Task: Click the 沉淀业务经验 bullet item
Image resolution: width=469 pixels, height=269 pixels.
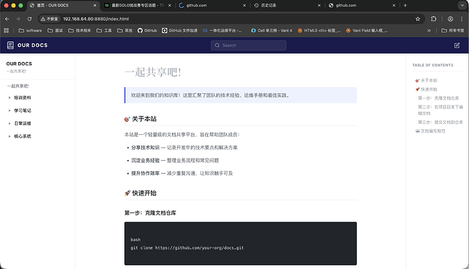Action: 175,160
